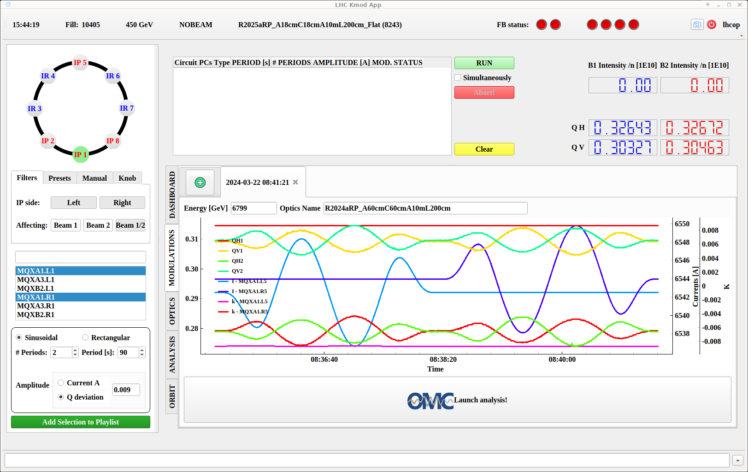Open the OPTICS vertical tab
Image resolution: width=748 pixels, height=472 pixels.
coord(172,311)
